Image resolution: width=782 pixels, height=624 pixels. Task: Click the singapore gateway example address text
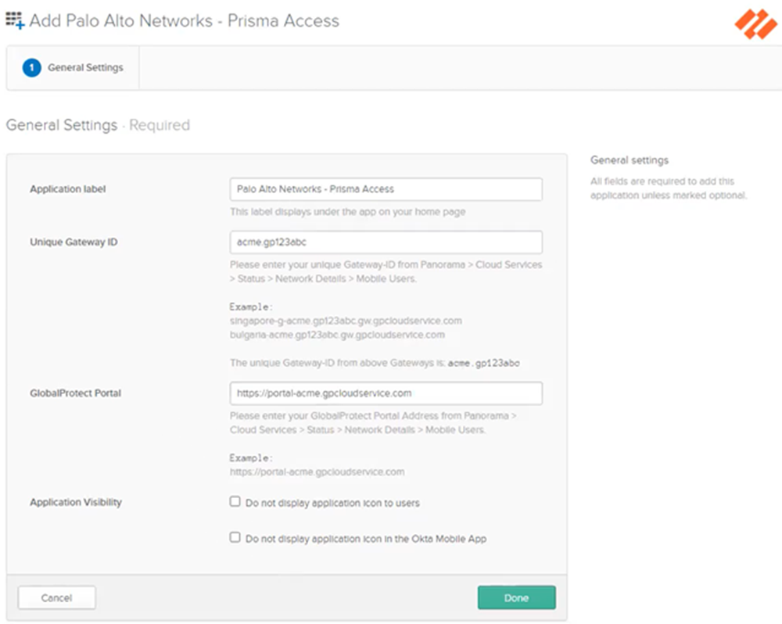(x=346, y=321)
